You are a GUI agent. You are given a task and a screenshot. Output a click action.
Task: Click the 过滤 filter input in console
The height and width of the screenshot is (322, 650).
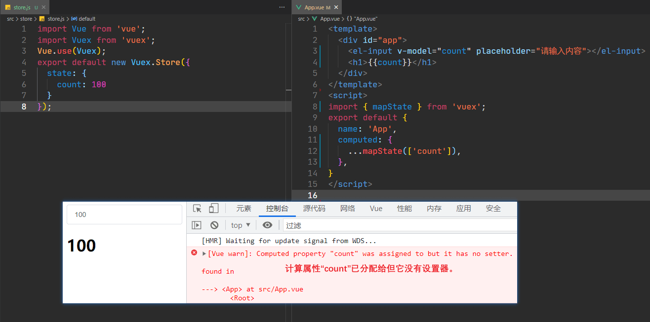(x=400, y=225)
